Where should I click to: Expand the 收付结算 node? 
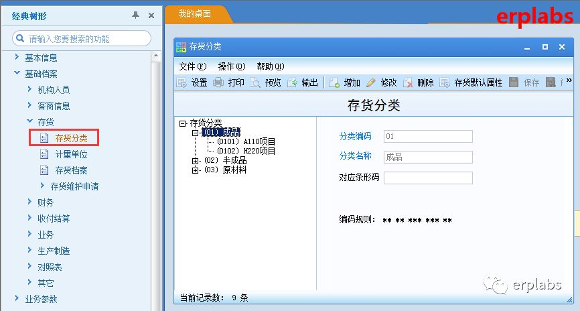[29, 218]
